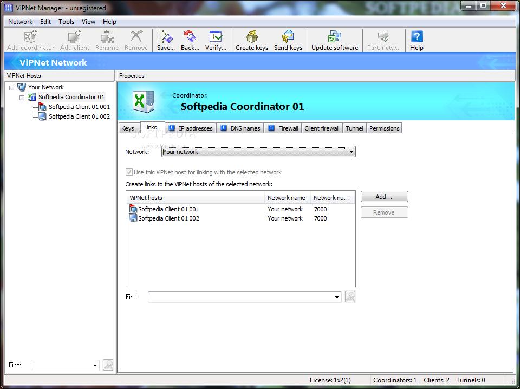The height and width of the screenshot is (389, 520).
Task: Click the Add... button
Action: [x=385, y=196]
